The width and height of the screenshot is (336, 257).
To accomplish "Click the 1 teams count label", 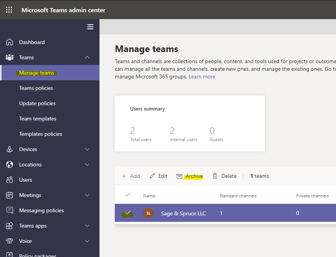I will [x=260, y=176].
